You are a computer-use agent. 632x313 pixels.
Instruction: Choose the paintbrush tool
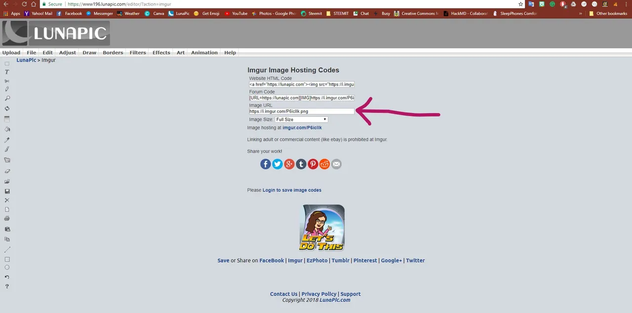(7, 149)
